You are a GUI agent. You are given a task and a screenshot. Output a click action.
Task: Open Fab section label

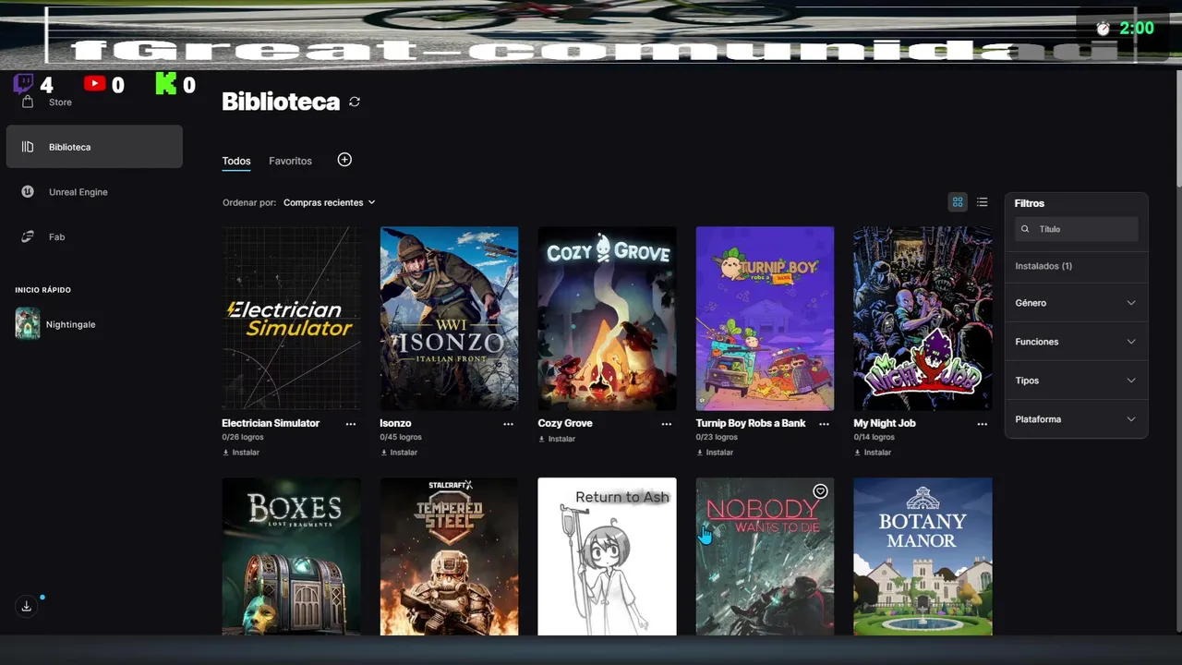[x=57, y=237]
